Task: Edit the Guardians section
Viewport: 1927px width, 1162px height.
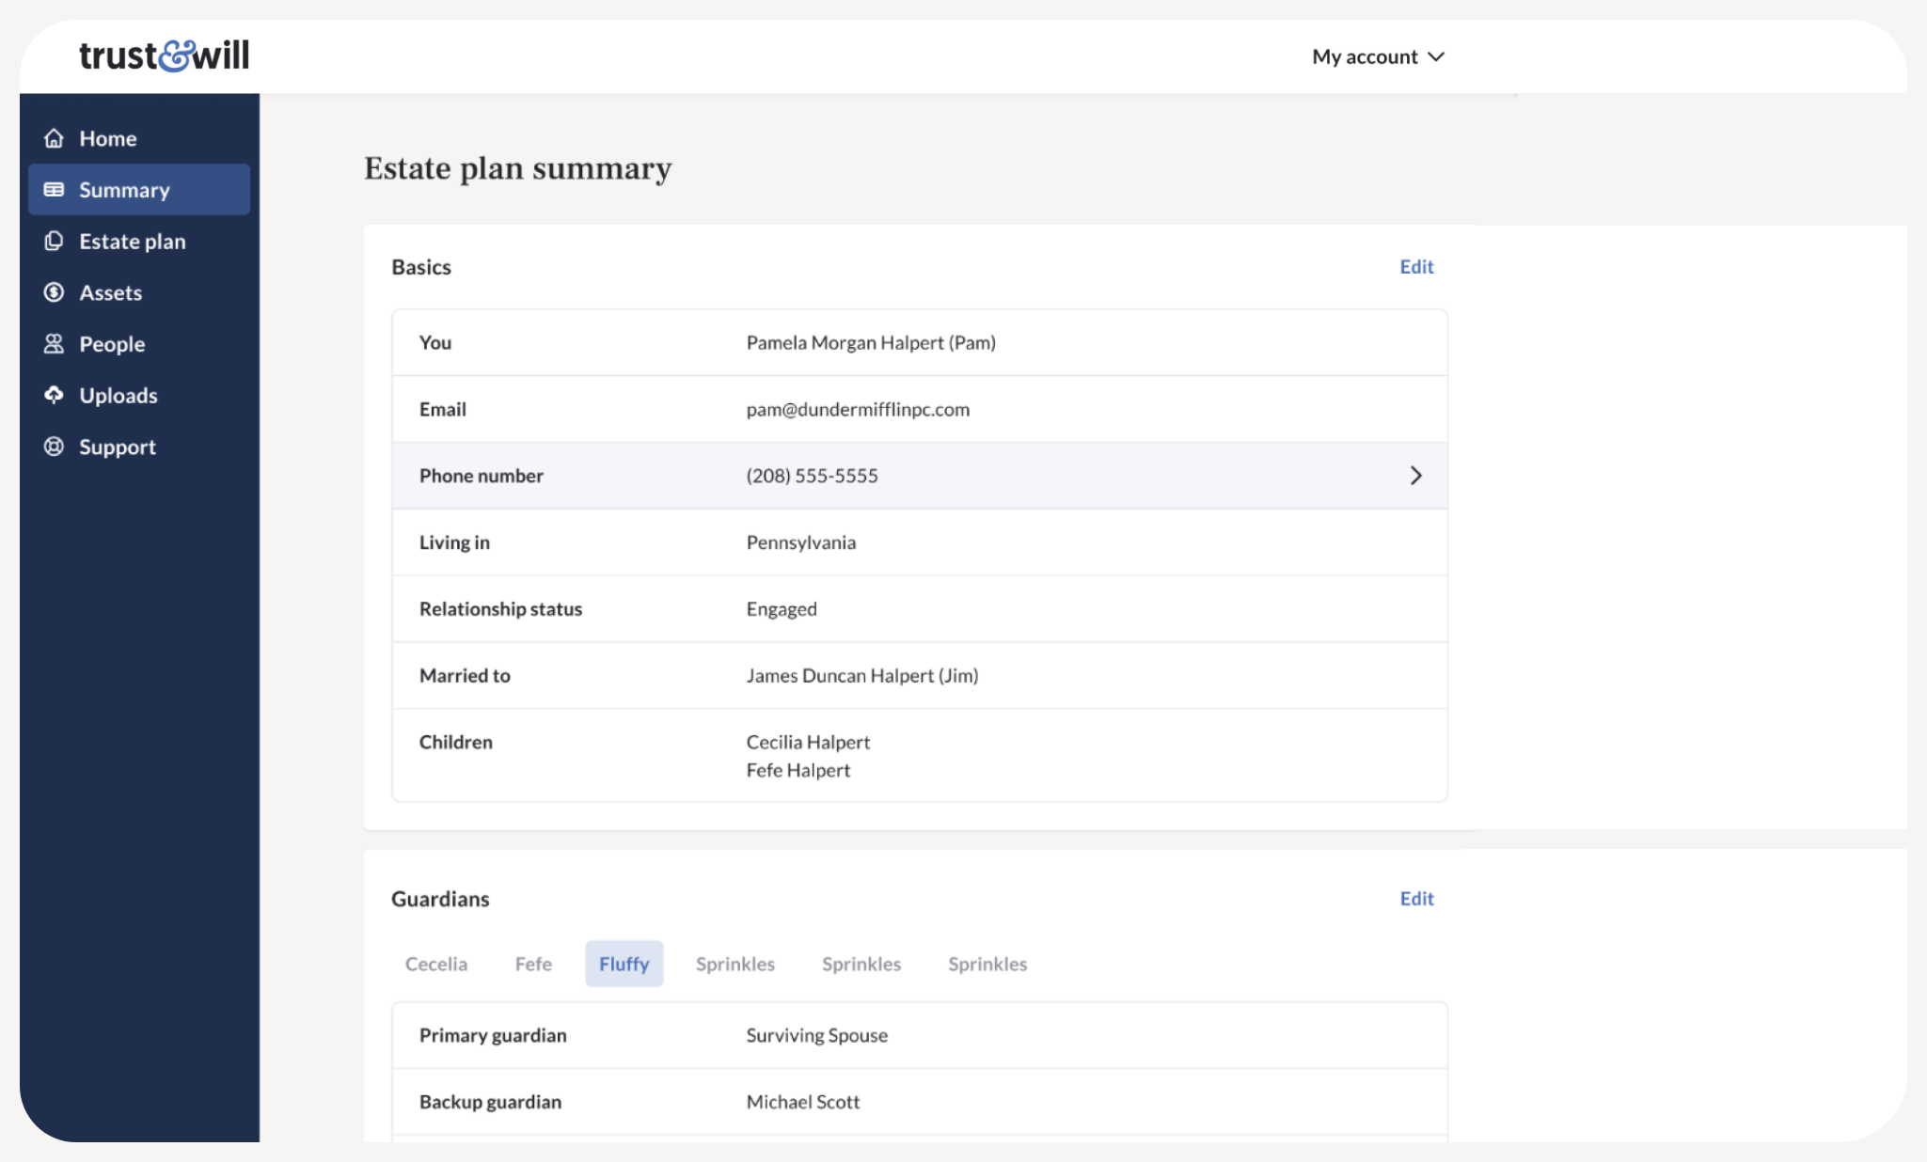Action: pos(1415,899)
